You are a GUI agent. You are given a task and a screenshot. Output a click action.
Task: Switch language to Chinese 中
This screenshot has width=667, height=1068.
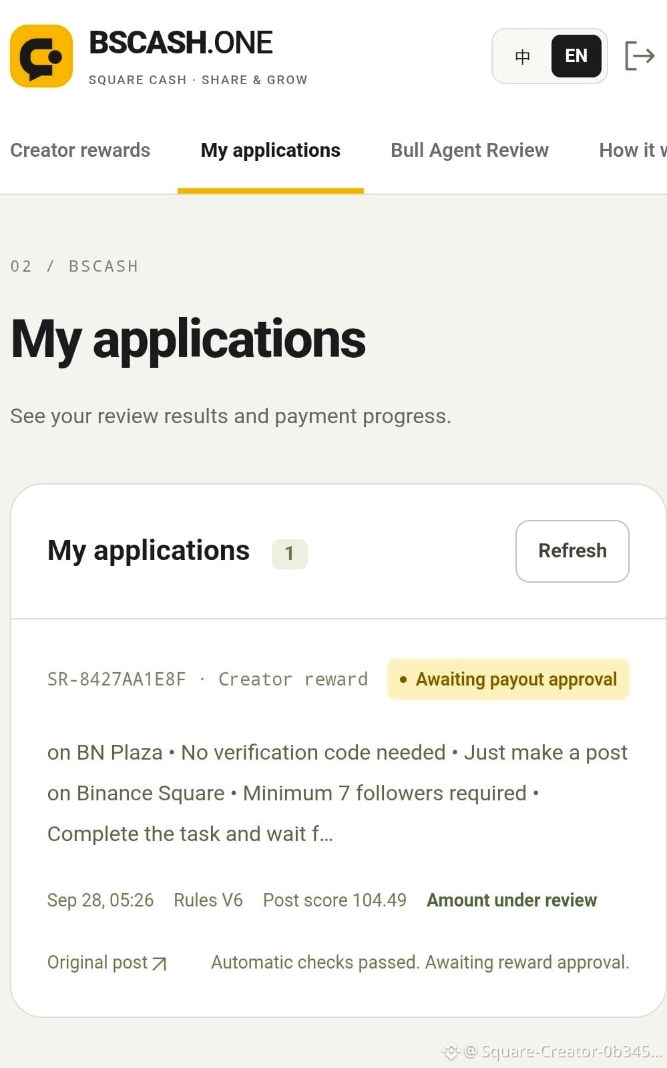coord(523,56)
